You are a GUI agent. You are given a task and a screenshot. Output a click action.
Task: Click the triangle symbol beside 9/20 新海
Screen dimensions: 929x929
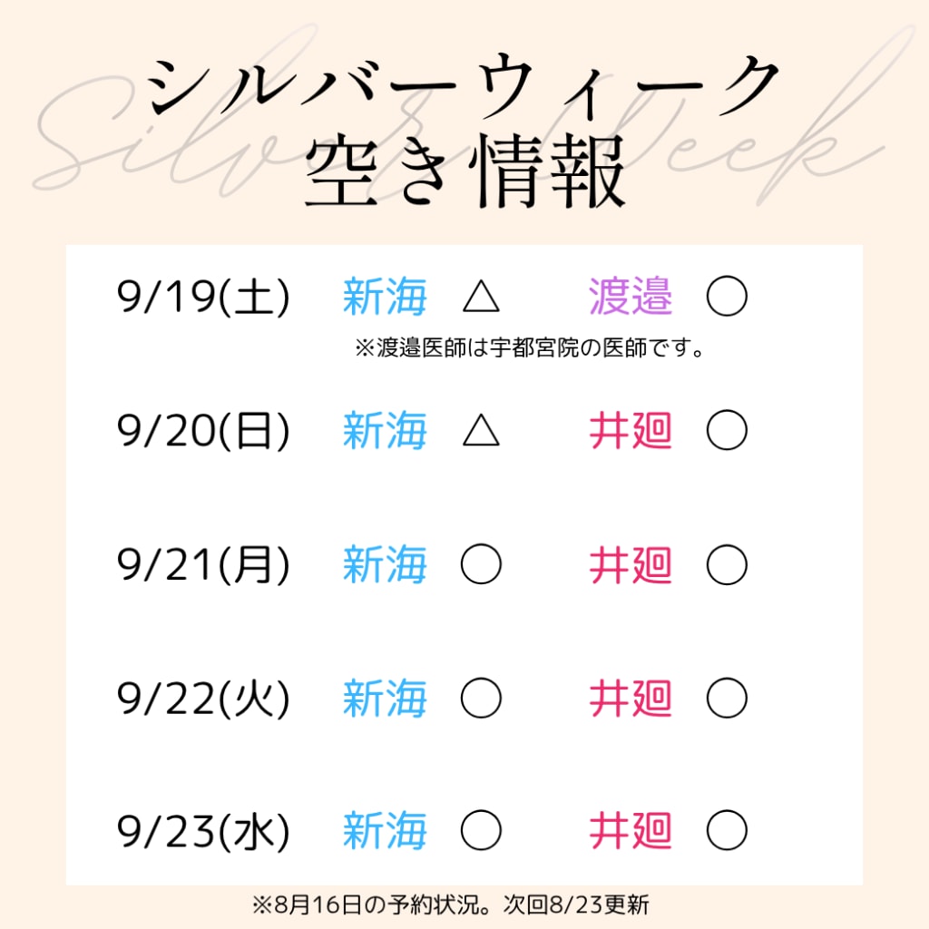click(481, 429)
